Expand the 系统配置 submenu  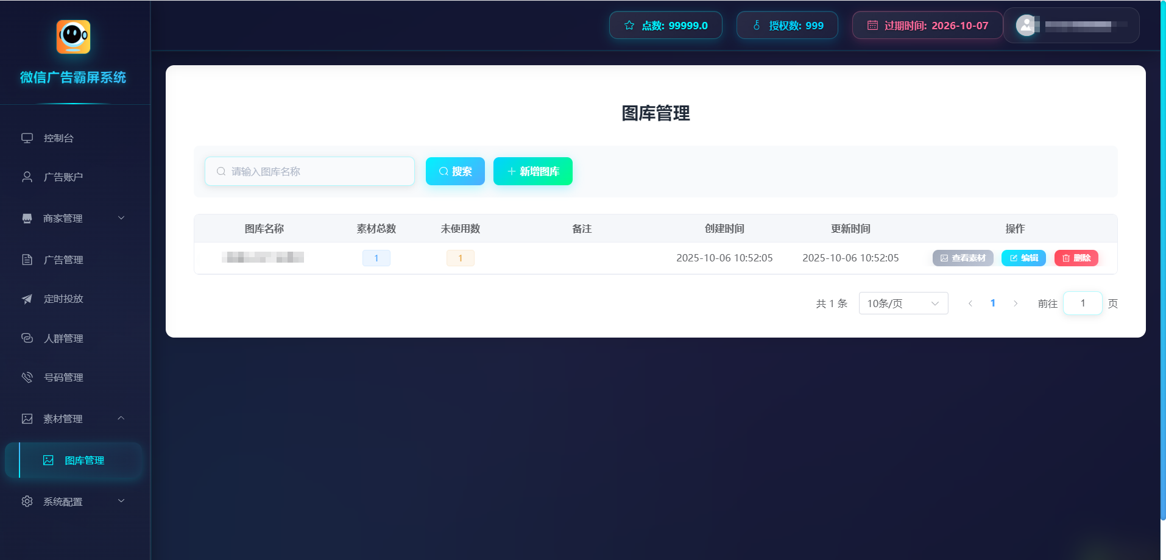(x=73, y=502)
